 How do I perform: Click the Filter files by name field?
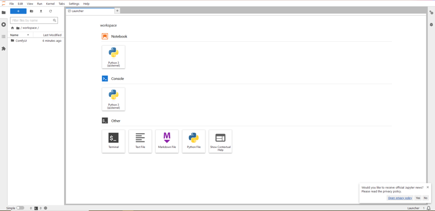(x=34, y=20)
